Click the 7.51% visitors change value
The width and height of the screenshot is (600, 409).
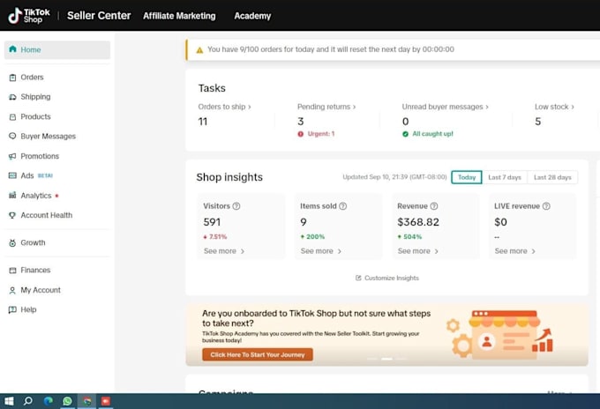(x=218, y=236)
